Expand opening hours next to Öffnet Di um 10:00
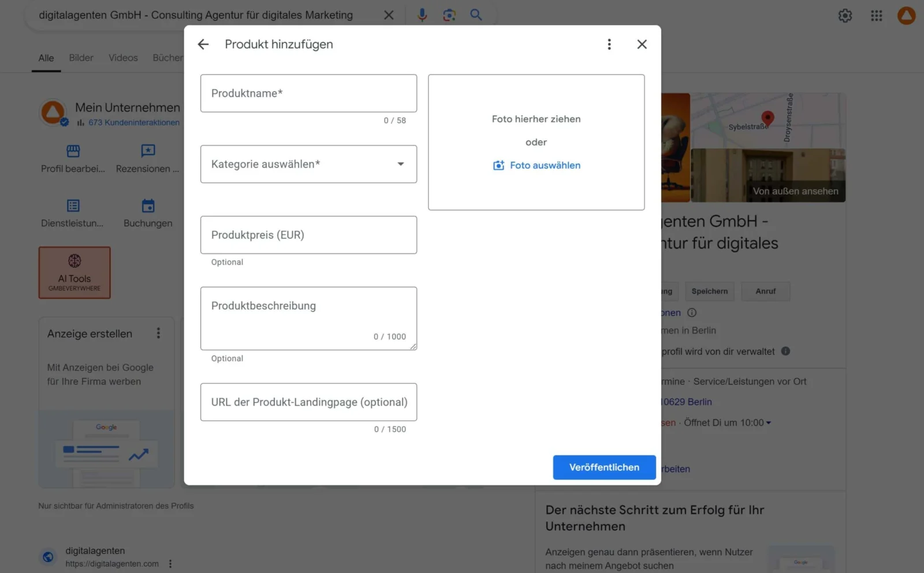This screenshot has height=573, width=924. pyautogui.click(x=768, y=423)
